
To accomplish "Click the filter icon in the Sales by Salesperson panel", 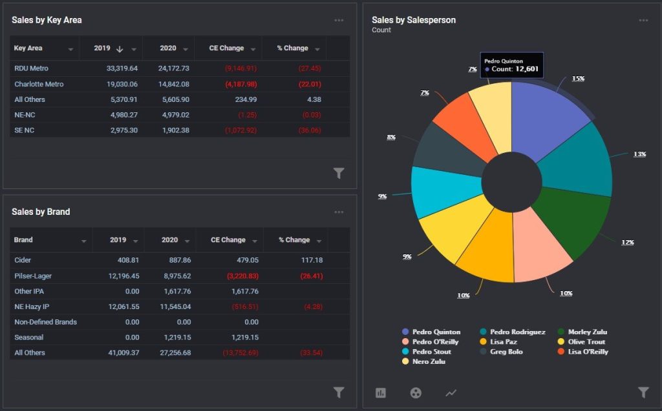I will [643, 392].
